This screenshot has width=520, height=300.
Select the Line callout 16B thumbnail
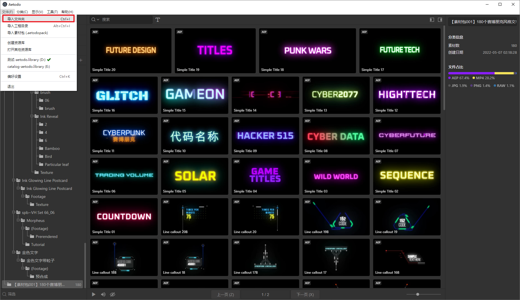(x=407, y=257)
